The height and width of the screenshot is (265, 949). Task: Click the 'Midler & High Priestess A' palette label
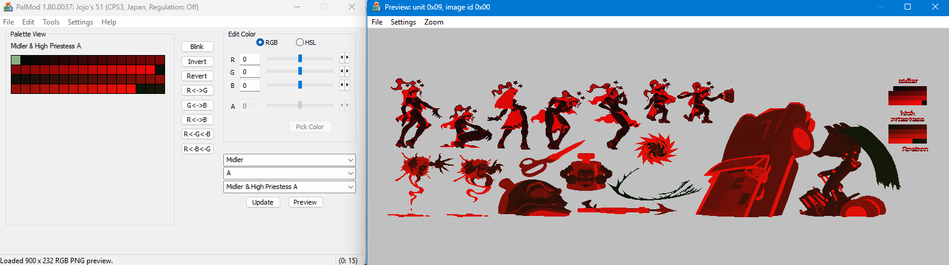(x=46, y=46)
